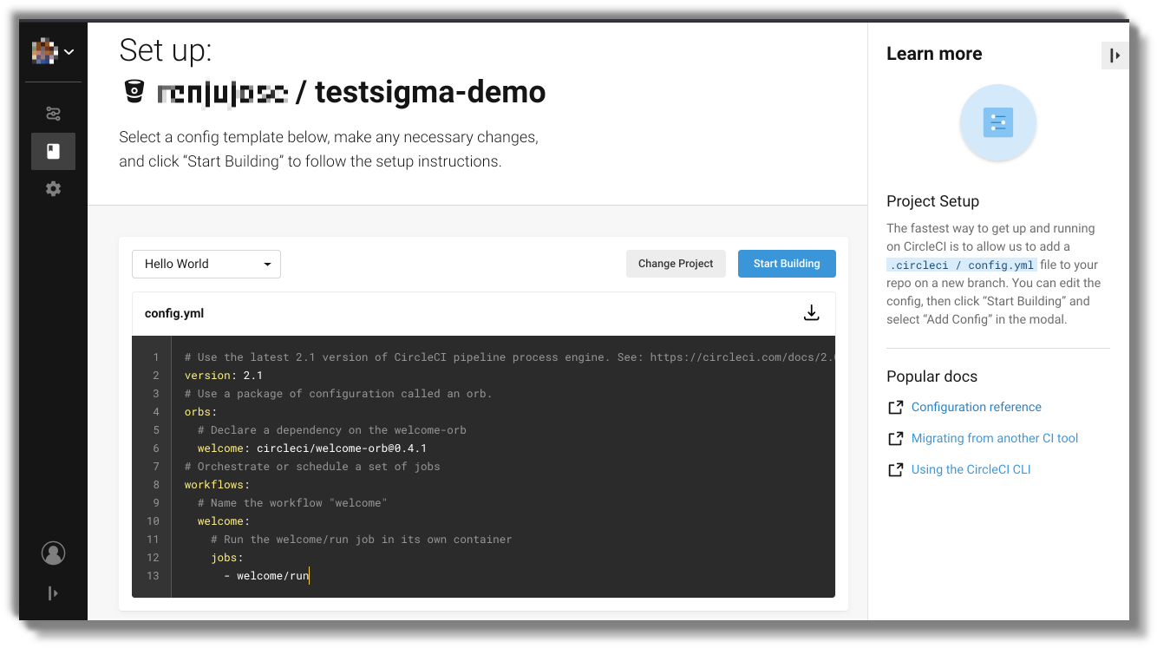Open Migrating from another CI tool link
Screen dimensions: 1157x648
click(994, 438)
